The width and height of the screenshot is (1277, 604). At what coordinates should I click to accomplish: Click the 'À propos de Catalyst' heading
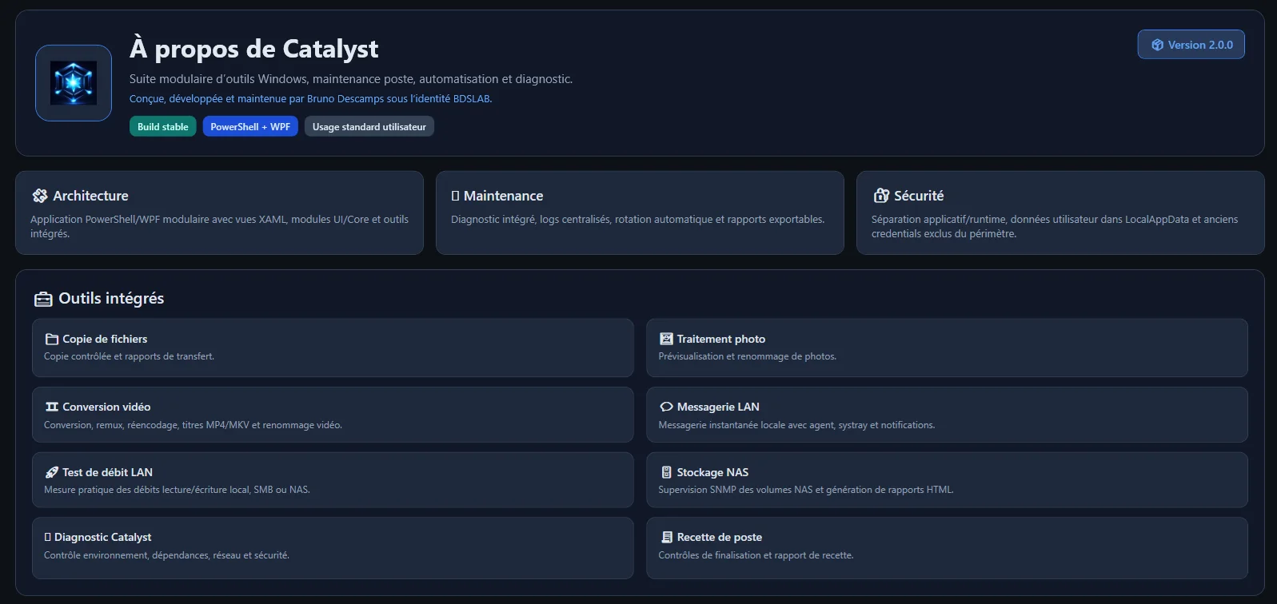254,49
